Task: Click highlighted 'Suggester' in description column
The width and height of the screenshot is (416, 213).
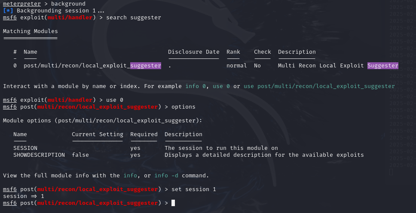Action: pyautogui.click(x=383, y=66)
